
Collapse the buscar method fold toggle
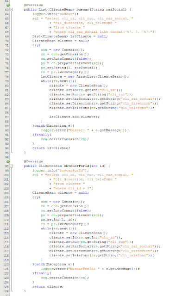pyautogui.click(x=11, y=9)
